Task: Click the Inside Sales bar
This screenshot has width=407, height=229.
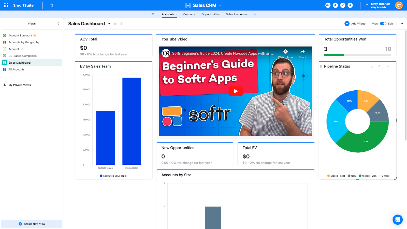Action: (x=132, y=121)
